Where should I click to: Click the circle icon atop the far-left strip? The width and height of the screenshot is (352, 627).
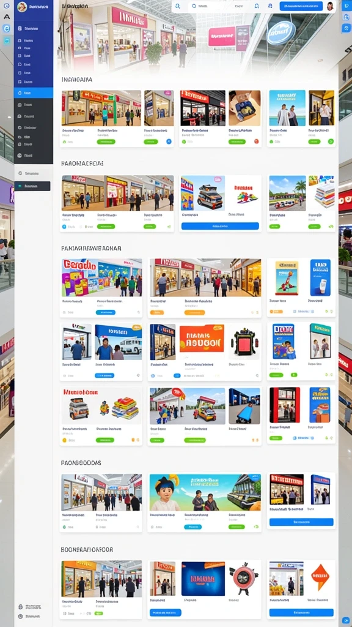pos(6,6)
